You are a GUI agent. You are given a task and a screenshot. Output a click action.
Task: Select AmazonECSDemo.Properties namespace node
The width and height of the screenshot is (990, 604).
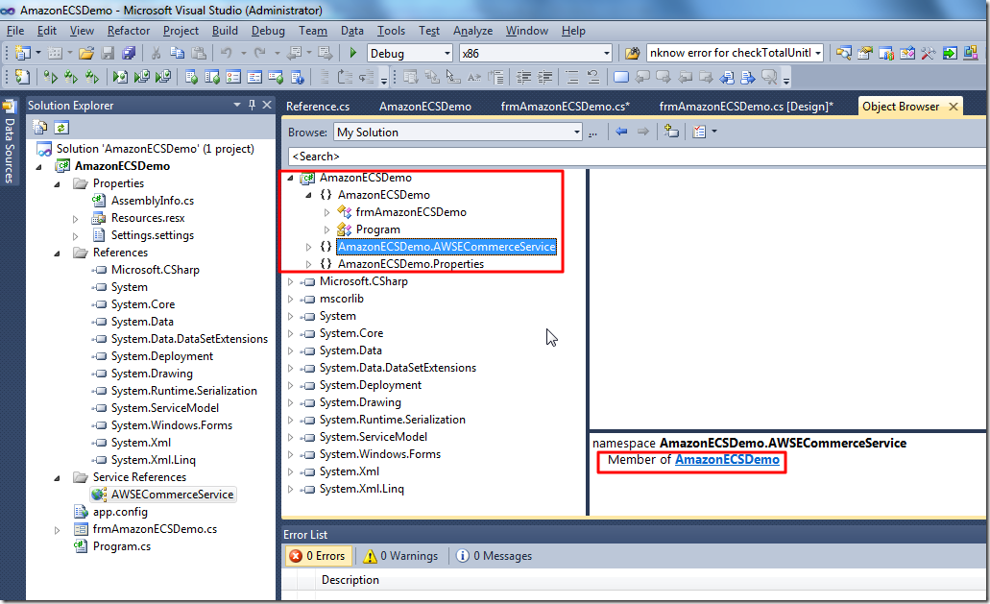(x=410, y=264)
